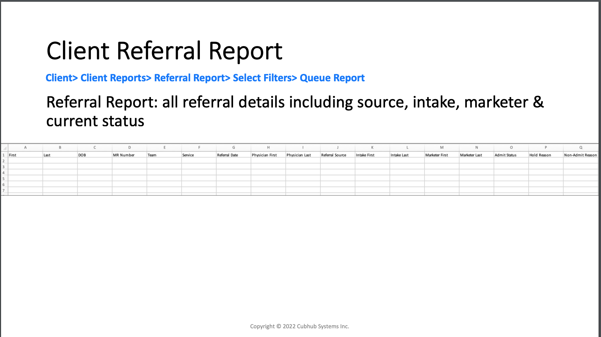Screen dimensions: 601x337
Task: Click the 'Client Referral Report' slide title
Action: tap(164, 51)
